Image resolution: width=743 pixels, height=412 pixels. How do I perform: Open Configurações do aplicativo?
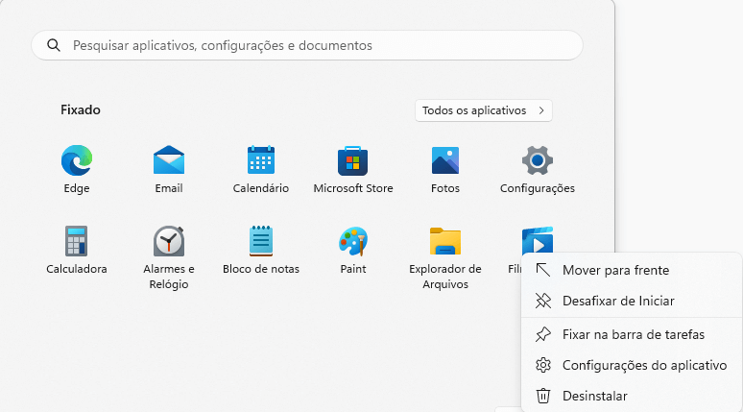point(632,365)
